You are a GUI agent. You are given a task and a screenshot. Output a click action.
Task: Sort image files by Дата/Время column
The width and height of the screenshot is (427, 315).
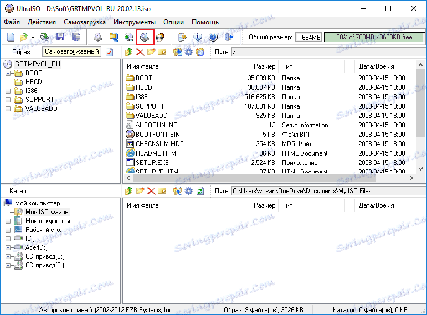point(385,66)
